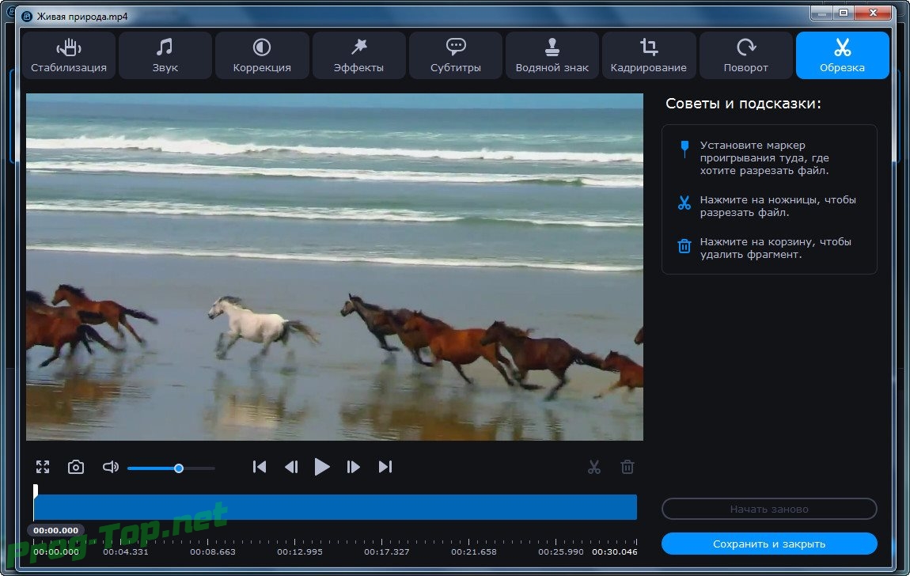Click the volume slider handle

179,468
